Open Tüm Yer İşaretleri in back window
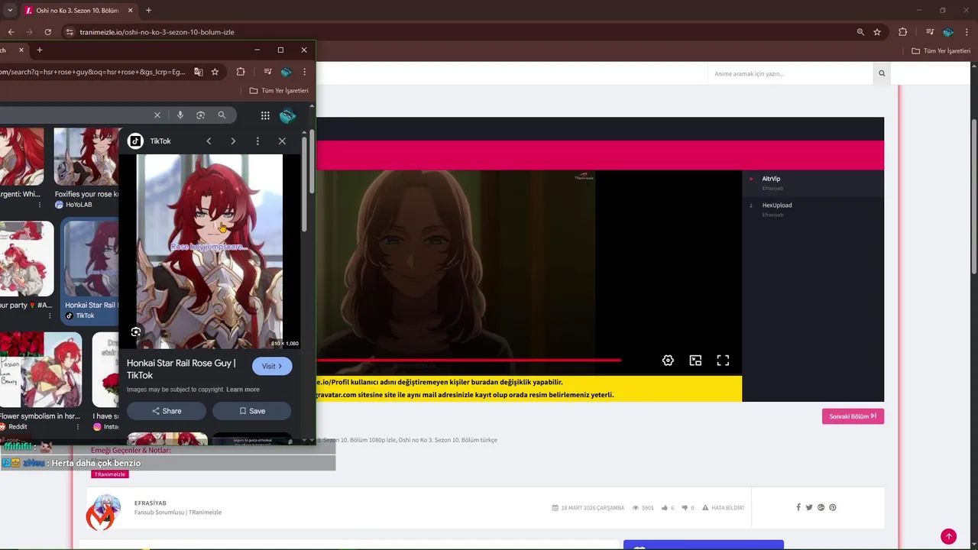This screenshot has width=978, height=550. 941,50
